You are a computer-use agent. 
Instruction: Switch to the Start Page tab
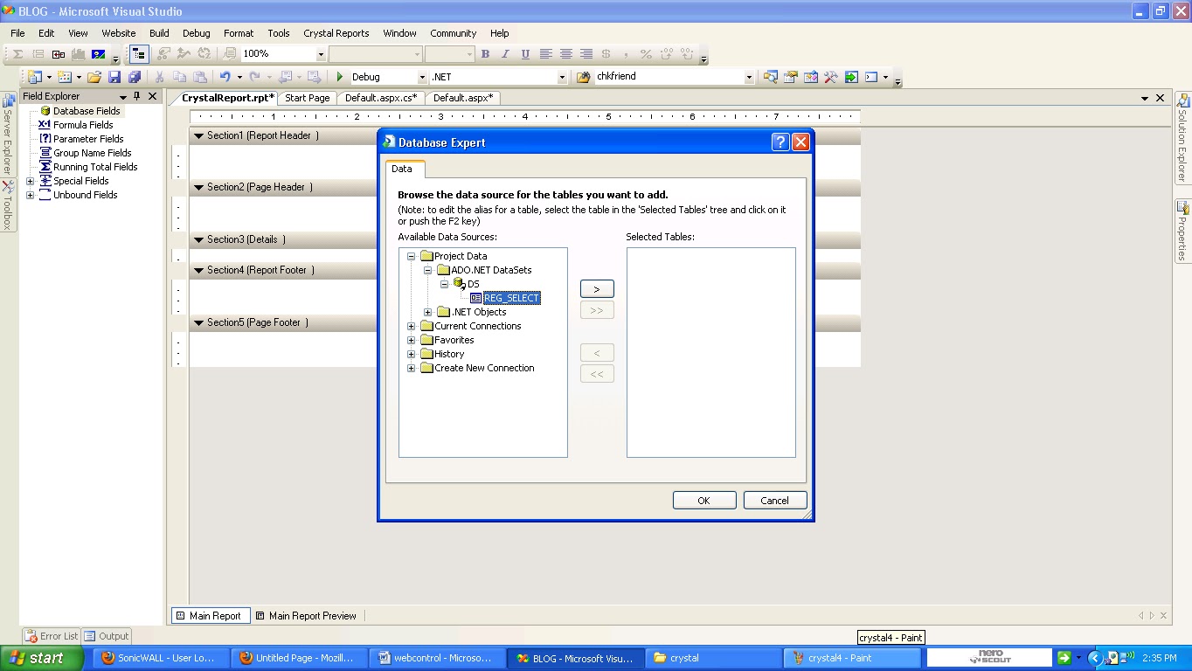point(307,98)
